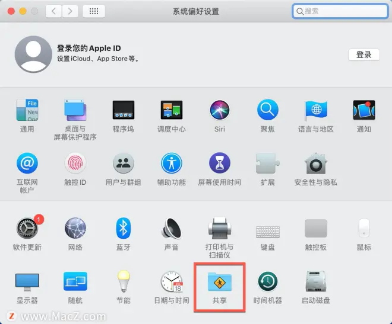
Task: Focus the 搜索 search field
Action: pos(340,11)
